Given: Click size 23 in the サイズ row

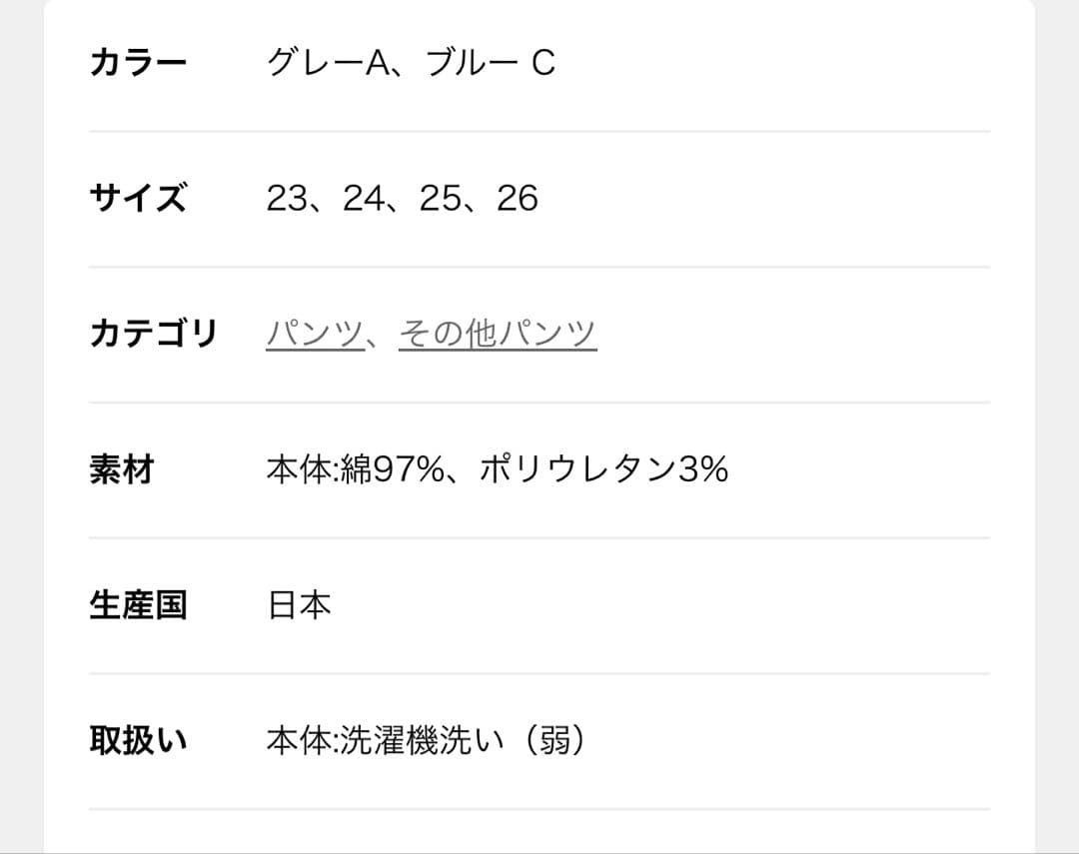Looking at the screenshot, I should tap(286, 199).
